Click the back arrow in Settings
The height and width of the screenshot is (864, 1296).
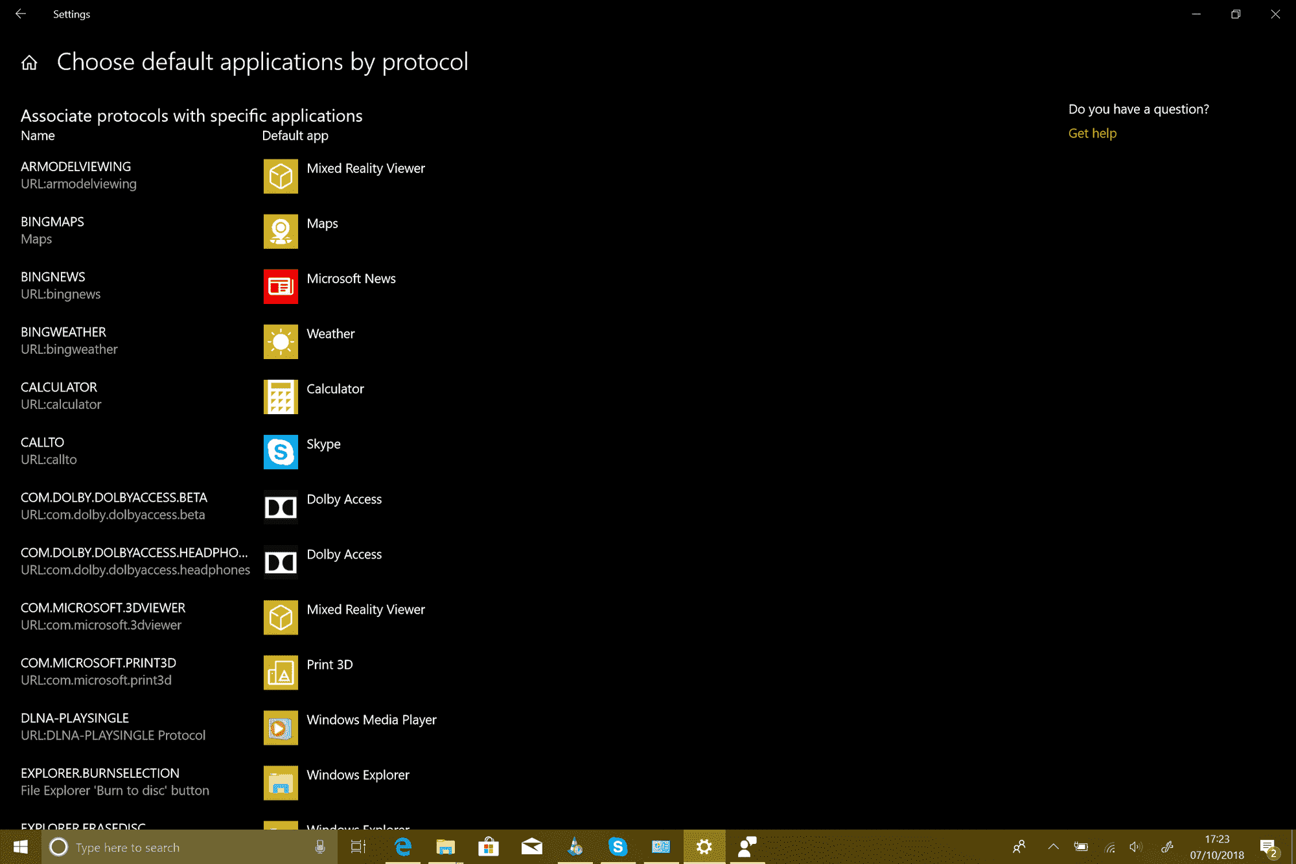[21, 14]
